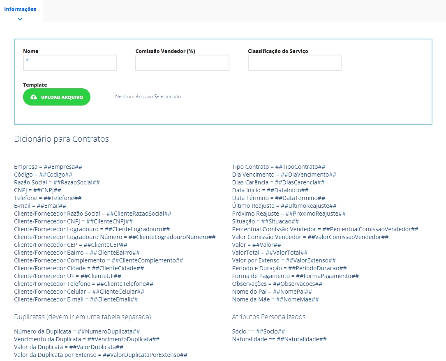The width and height of the screenshot is (446, 361).
Task: Click the Atributos Personalizados heading
Action: click(x=268, y=317)
